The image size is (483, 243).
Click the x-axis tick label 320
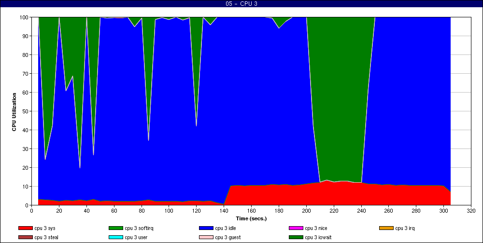click(471, 211)
